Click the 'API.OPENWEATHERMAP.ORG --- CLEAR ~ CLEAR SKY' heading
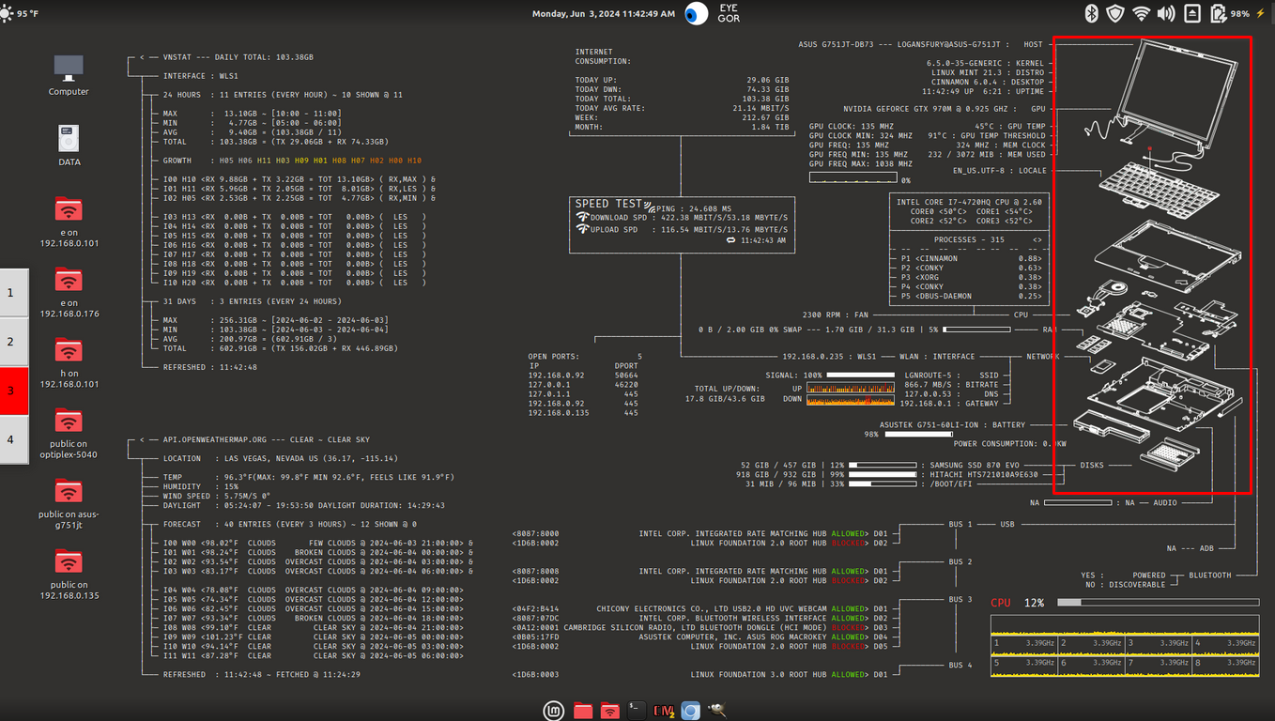This screenshot has height=721, width=1275. tap(267, 439)
